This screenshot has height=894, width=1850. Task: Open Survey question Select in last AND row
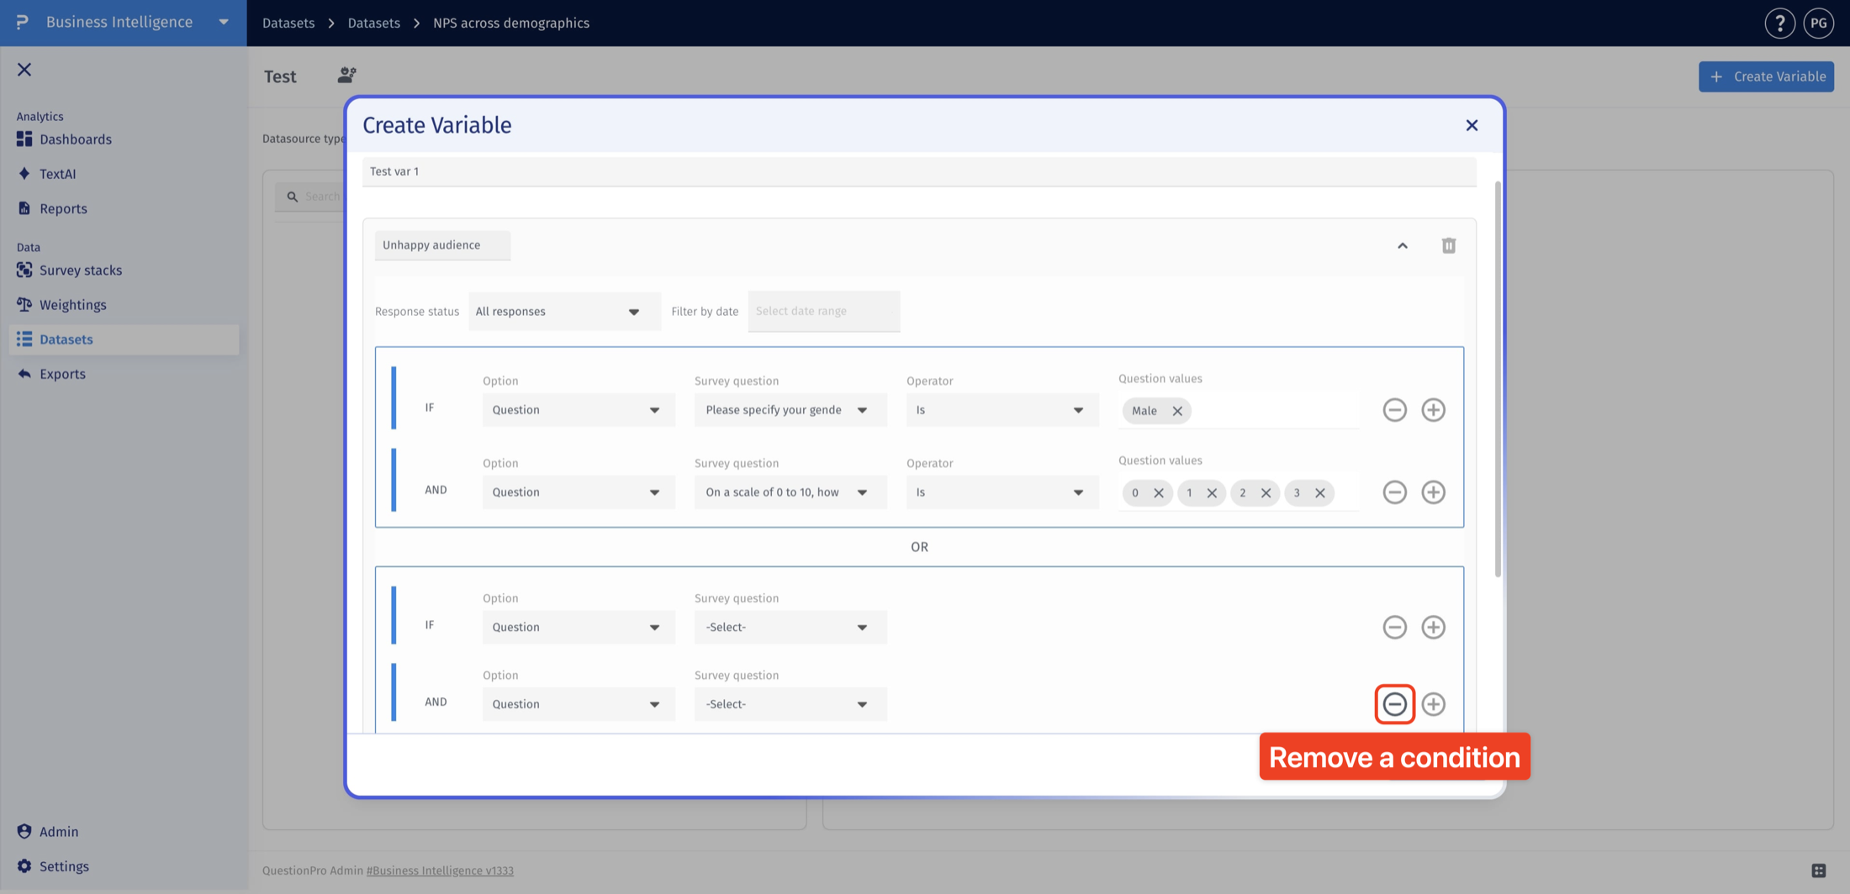coord(790,704)
